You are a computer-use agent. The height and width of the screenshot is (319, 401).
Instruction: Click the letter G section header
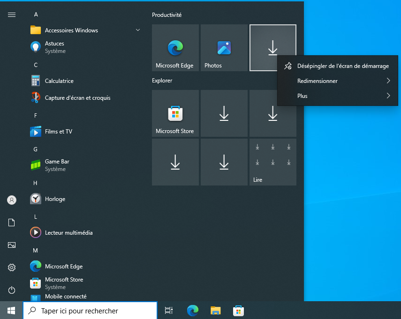click(36, 149)
